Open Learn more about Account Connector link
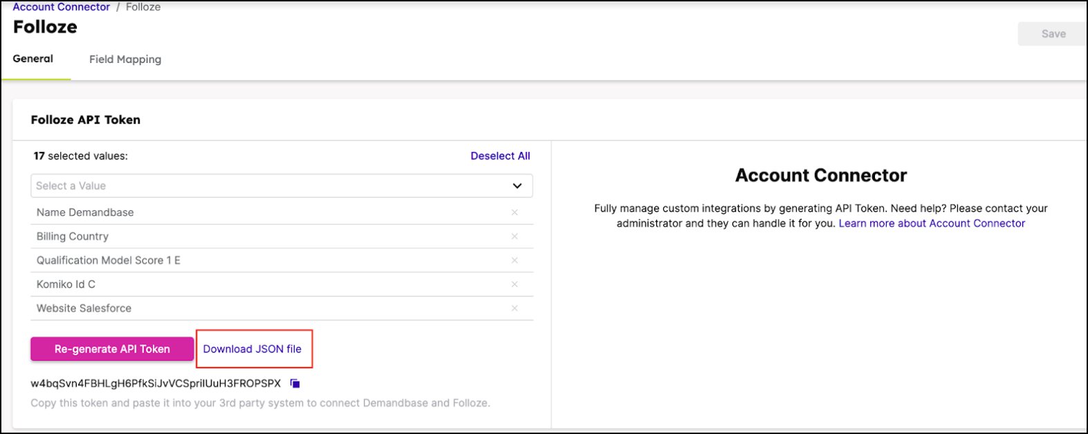The height and width of the screenshot is (434, 1088). [x=932, y=223]
